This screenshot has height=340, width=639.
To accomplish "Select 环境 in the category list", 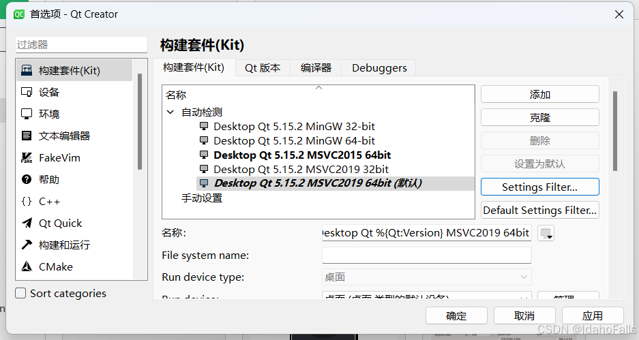I will (x=74, y=114).
